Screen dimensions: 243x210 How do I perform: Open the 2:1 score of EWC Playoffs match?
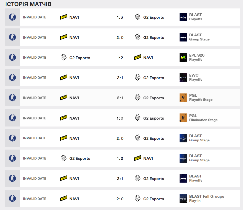120,78
